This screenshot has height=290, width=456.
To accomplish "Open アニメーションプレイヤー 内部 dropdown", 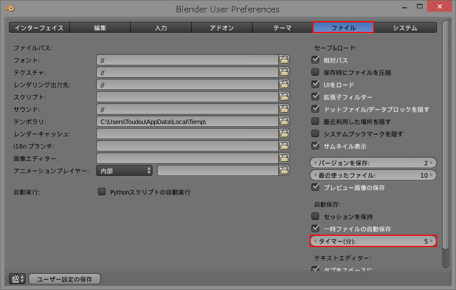I will coord(125,170).
